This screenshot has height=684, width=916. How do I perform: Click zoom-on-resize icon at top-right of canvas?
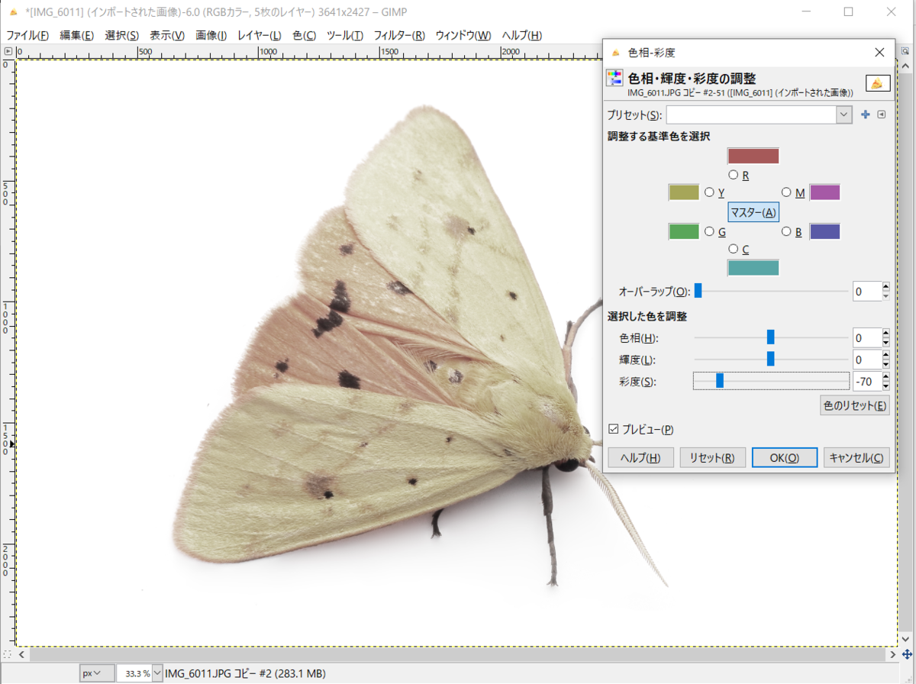907,51
